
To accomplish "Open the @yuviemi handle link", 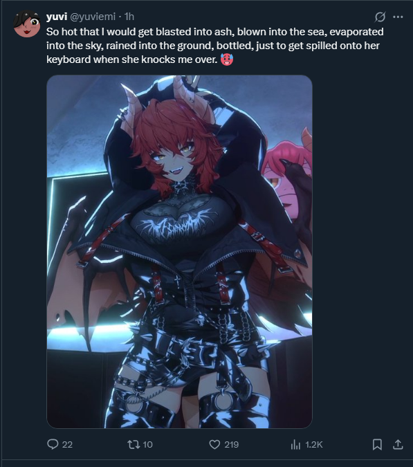I will [93, 17].
